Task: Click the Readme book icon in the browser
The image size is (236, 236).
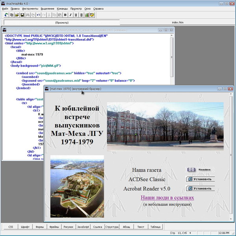Action: point(192,170)
